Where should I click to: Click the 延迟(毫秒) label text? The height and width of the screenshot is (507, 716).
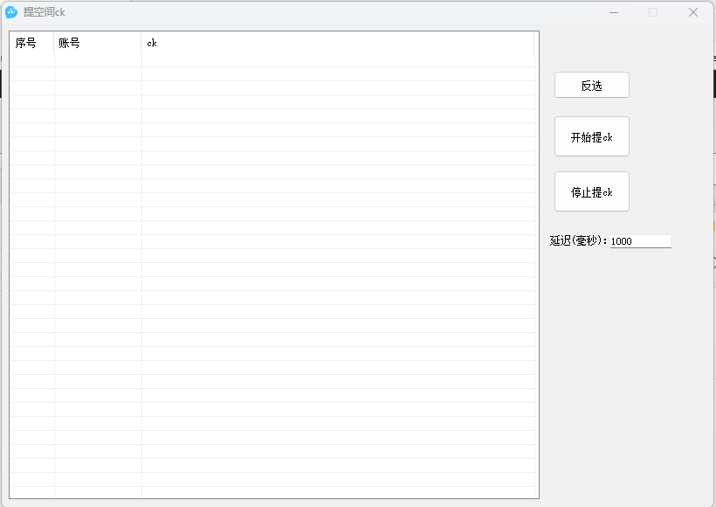579,241
